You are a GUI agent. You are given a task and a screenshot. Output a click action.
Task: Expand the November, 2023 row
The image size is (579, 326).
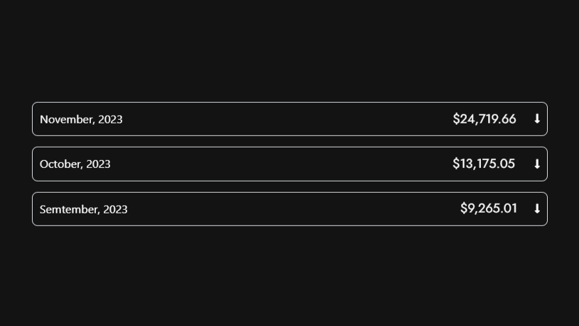click(x=284, y=119)
